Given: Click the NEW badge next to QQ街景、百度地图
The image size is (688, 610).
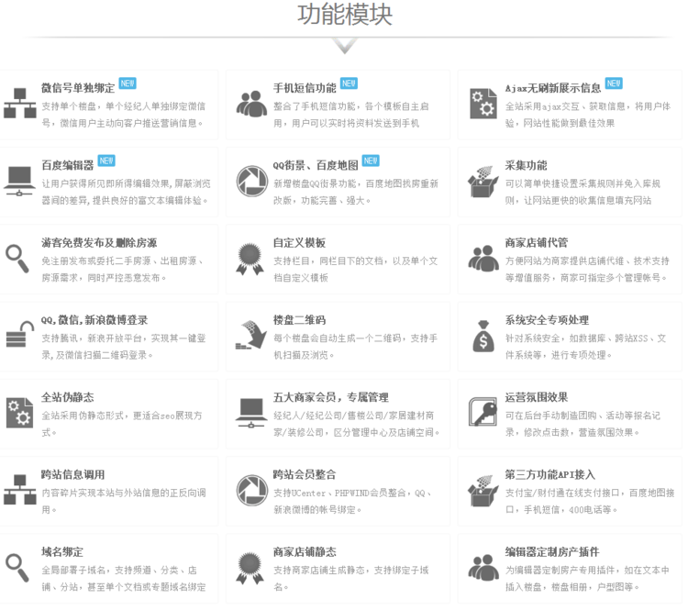Looking at the screenshot, I should click(x=371, y=161).
